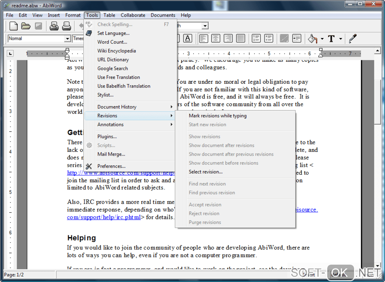Open the Table menu
The width and height of the screenshot is (385, 282).
(x=109, y=15)
